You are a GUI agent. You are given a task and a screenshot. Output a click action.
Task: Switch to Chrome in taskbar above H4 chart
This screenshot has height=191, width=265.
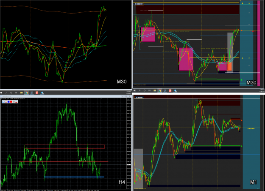(x=27, y=93)
